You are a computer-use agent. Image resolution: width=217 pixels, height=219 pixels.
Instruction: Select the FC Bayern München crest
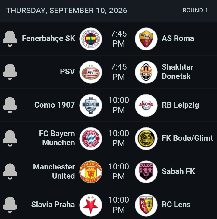pos(91,139)
